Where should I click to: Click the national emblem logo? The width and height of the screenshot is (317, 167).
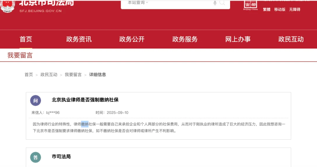8,6
